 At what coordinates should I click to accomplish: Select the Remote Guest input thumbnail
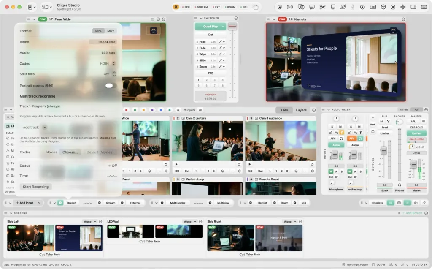pyautogui.click(x=281, y=188)
